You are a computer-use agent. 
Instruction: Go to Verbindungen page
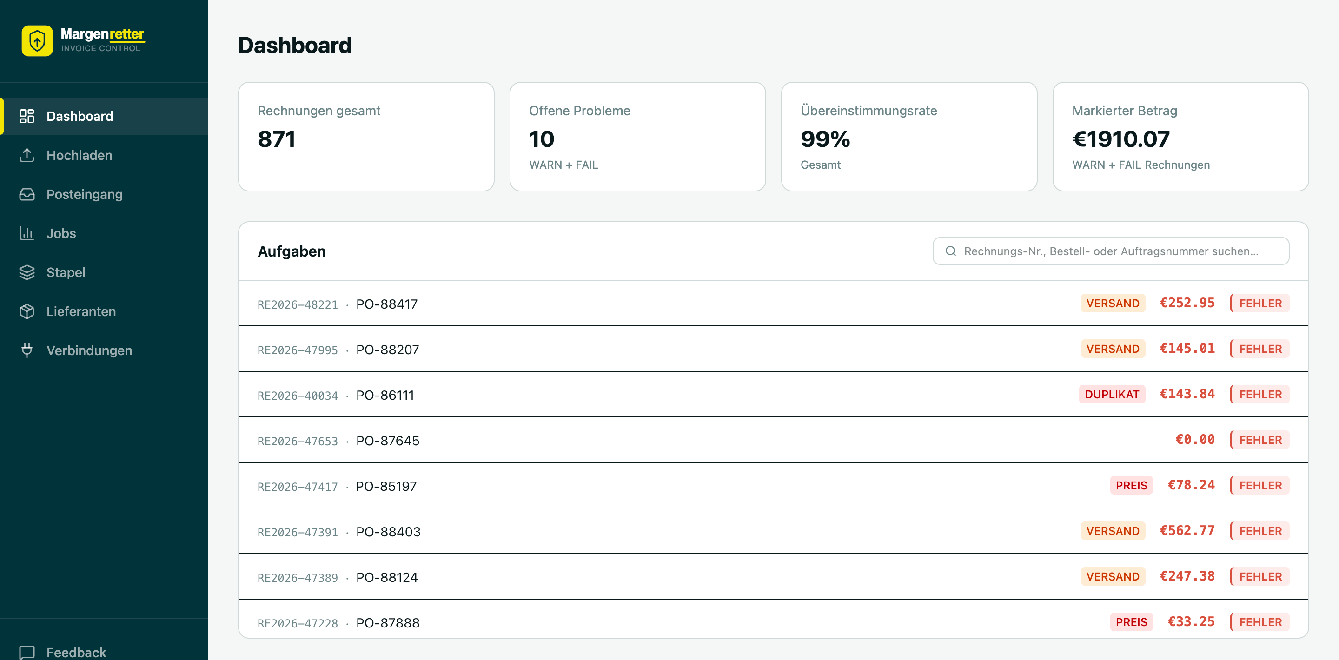tap(104, 350)
